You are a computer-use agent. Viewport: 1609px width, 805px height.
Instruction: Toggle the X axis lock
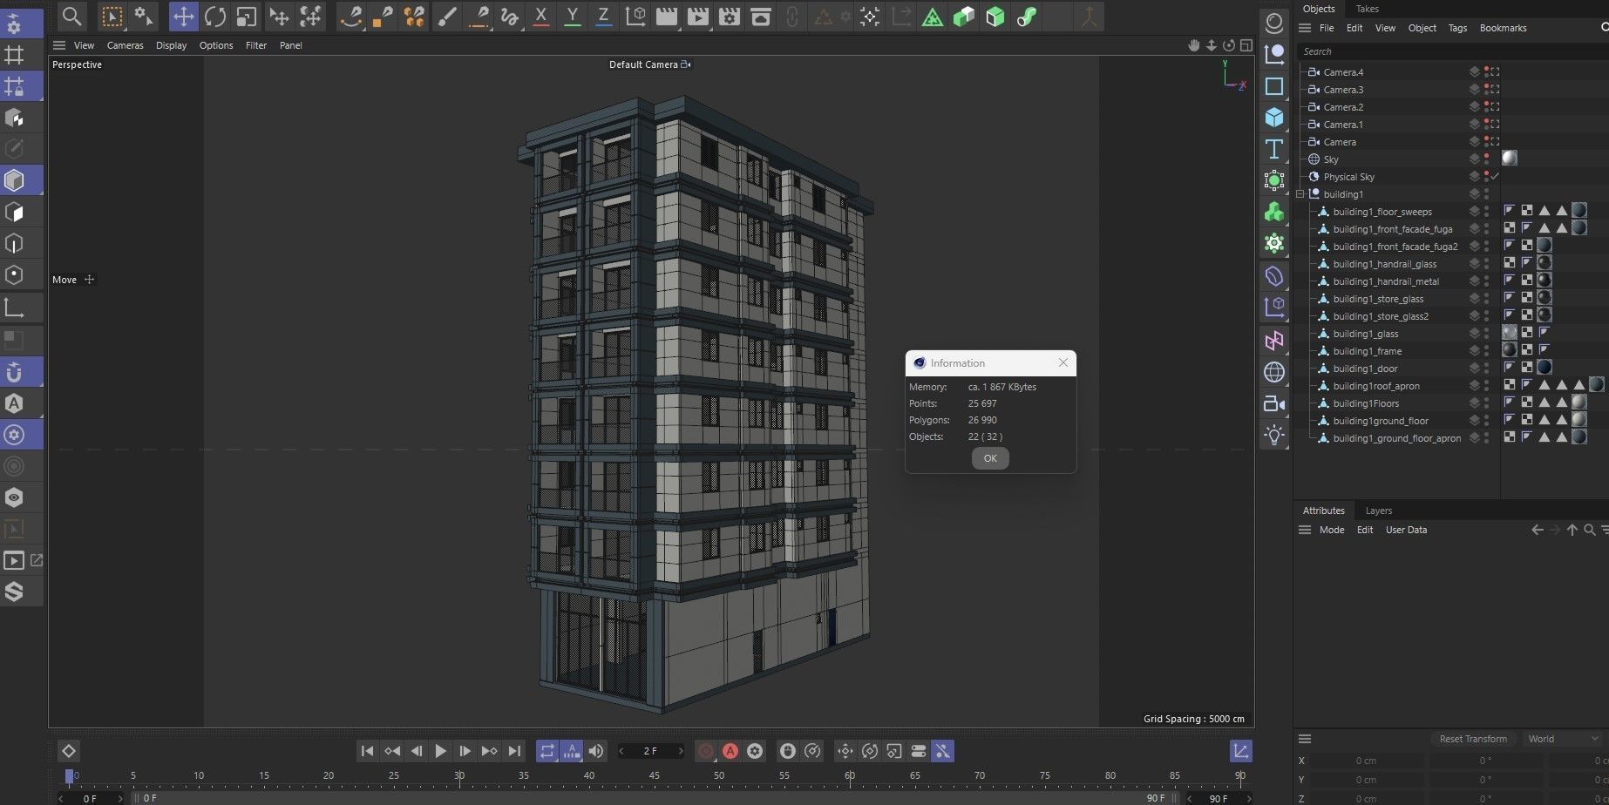[x=540, y=17]
